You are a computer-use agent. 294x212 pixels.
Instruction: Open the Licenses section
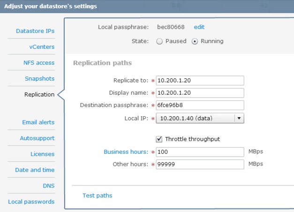(42, 154)
